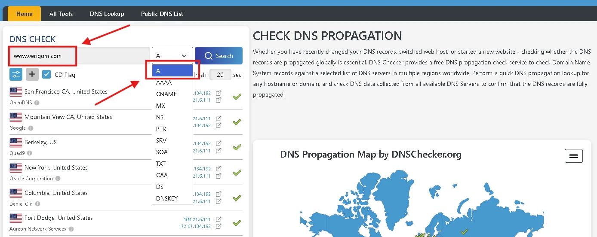Image resolution: width=597 pixels, height=237 pixels.
Task: Select MX record type option
Action: [x=172, y=106]
